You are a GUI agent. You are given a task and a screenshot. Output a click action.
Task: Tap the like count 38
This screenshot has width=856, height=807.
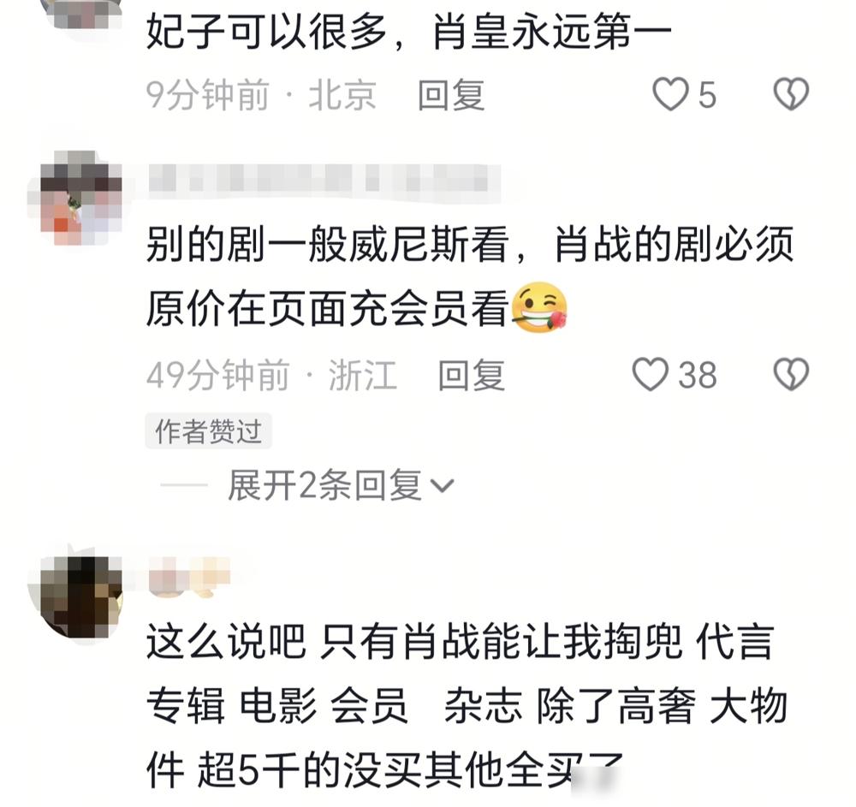697,376
